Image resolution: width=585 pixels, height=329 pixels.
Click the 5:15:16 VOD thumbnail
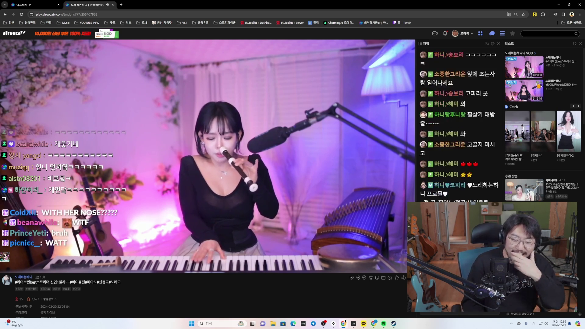click(x=524, y=90)
